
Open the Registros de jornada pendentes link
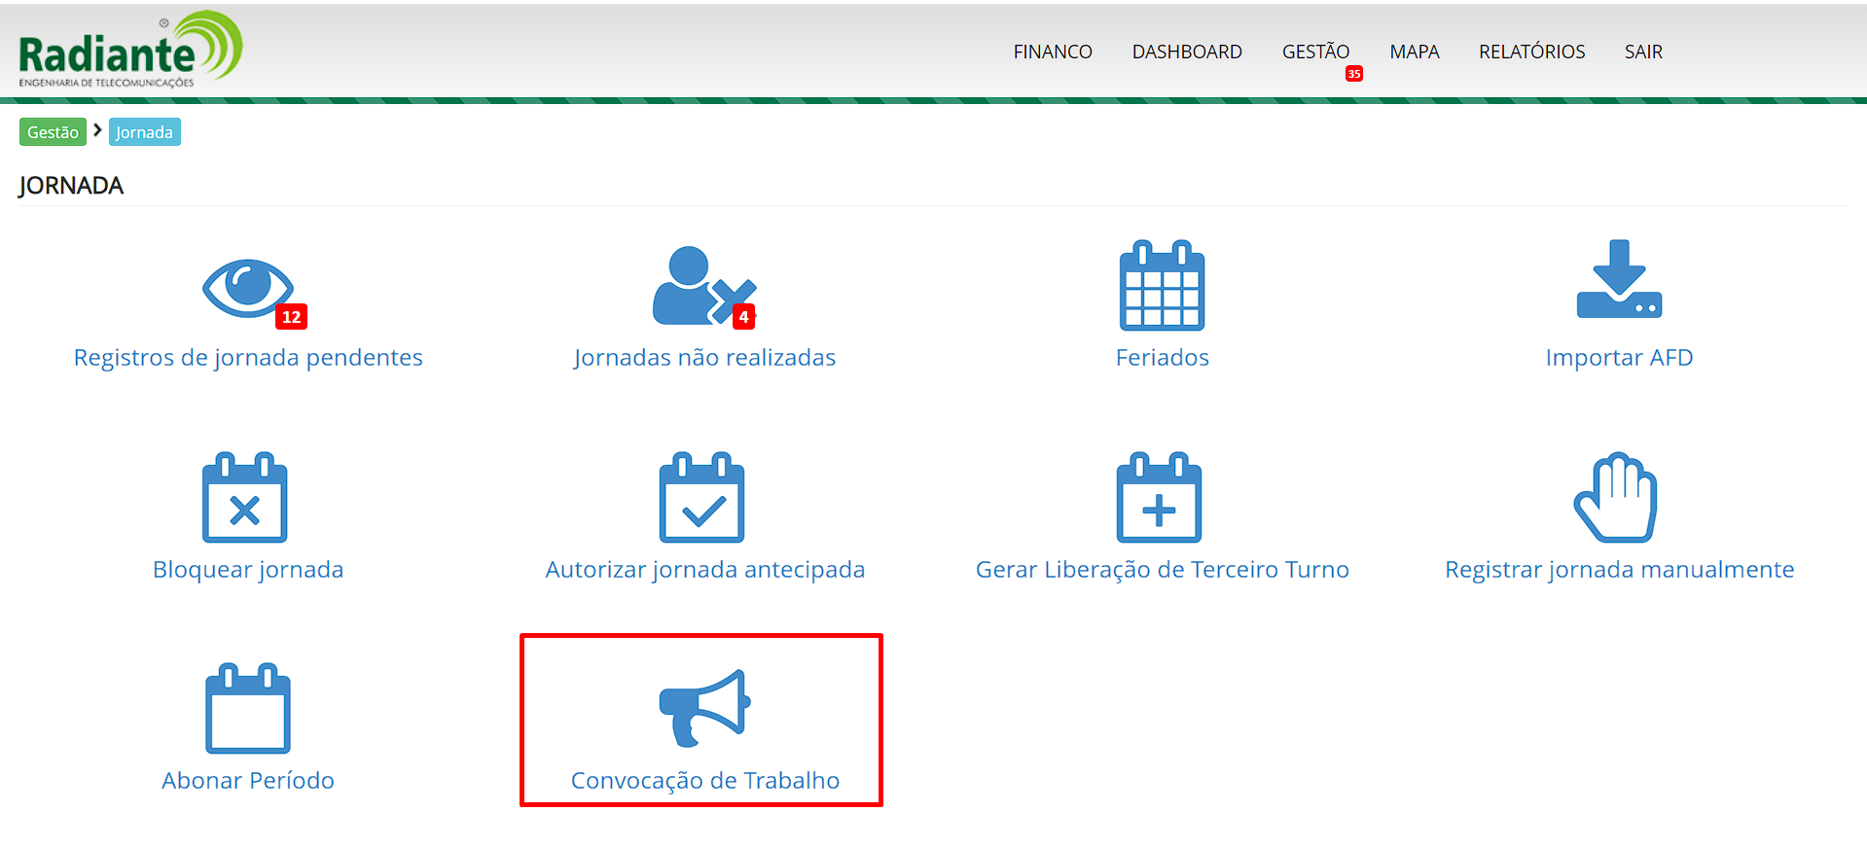248,358
